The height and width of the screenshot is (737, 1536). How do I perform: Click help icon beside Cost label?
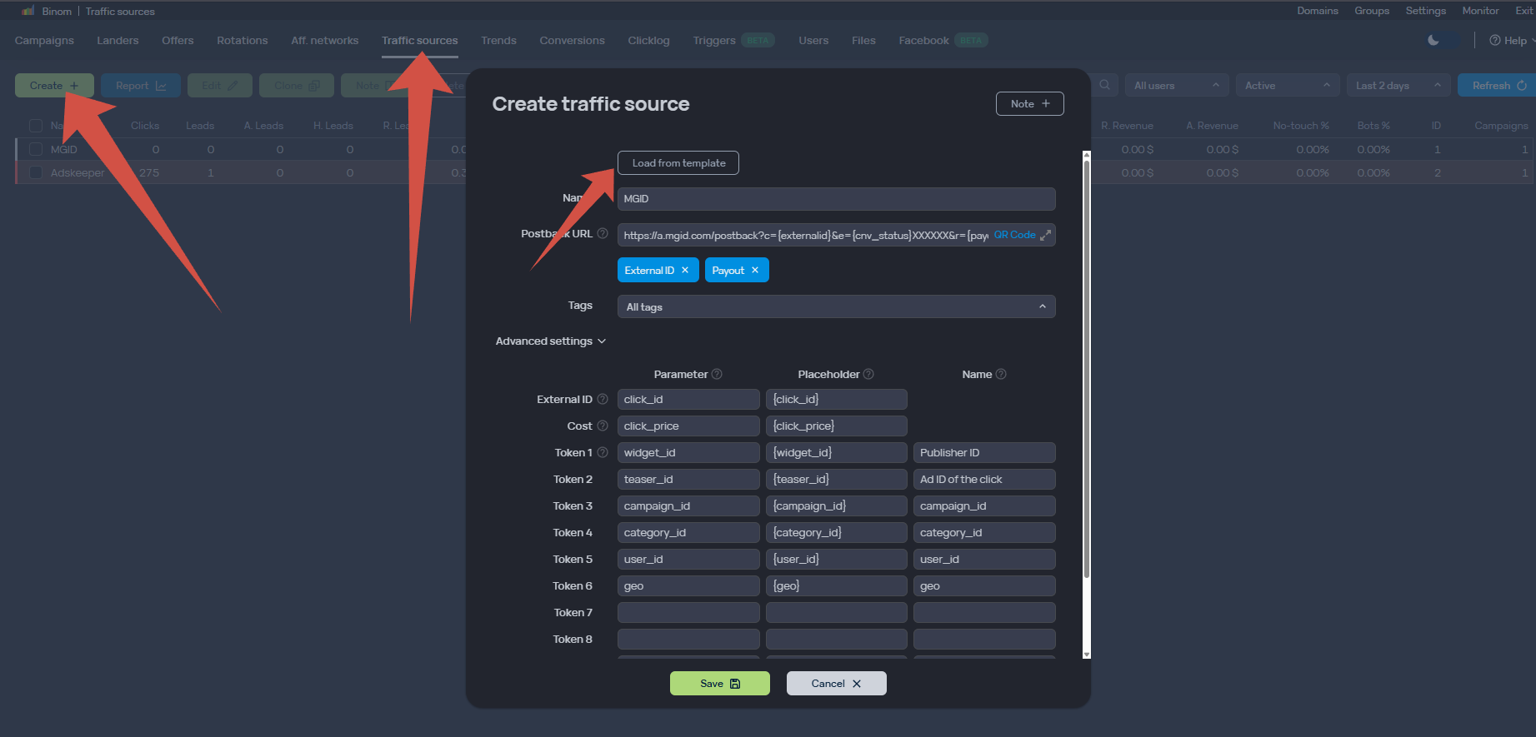pyautogui.click(x=603, y=426)
